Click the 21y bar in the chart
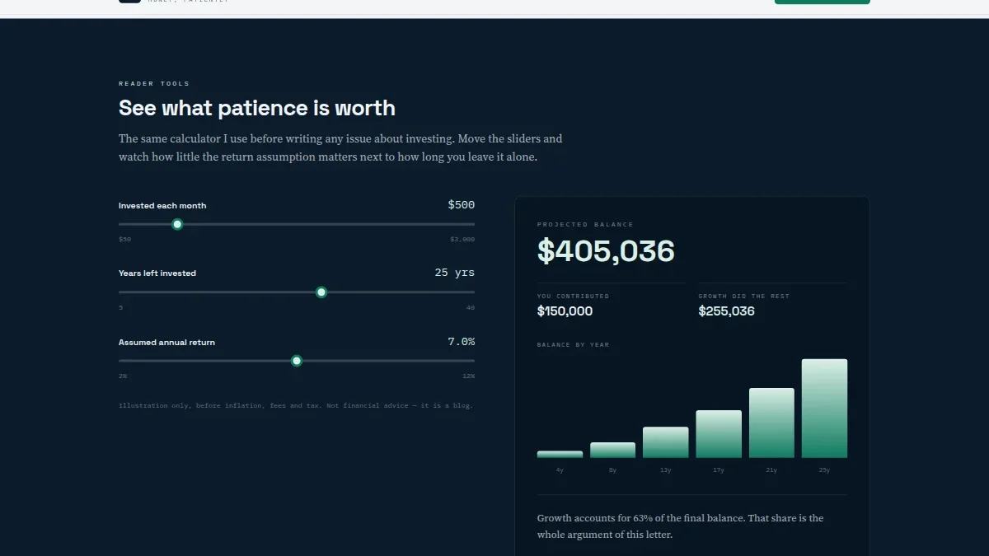 point(771,423)
